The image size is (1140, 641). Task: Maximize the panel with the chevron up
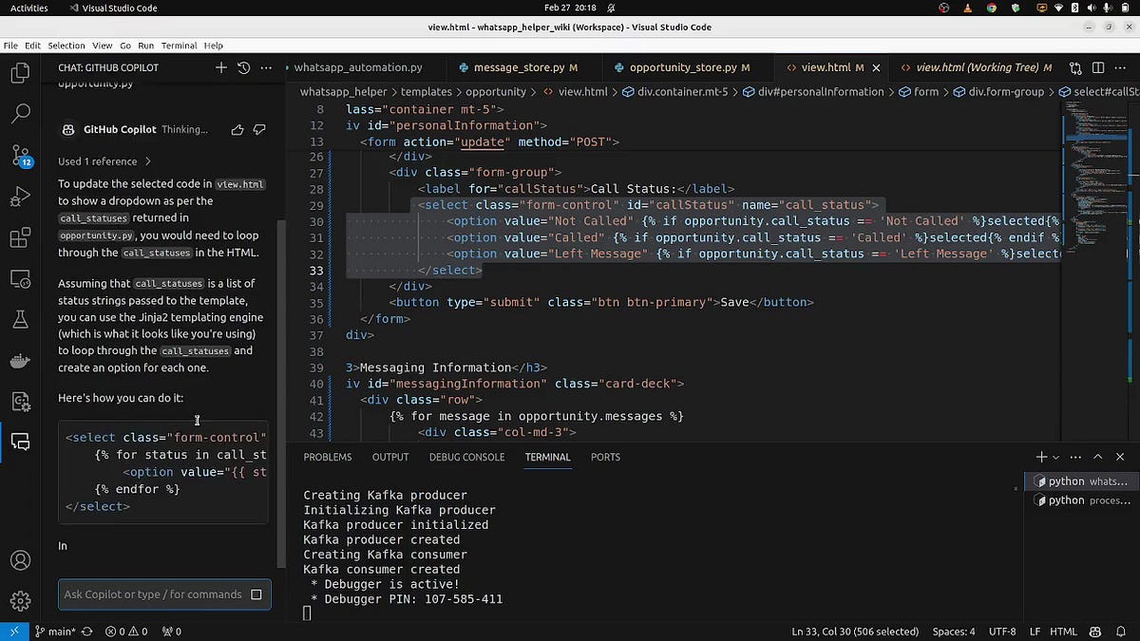[x=1097, y=457]
